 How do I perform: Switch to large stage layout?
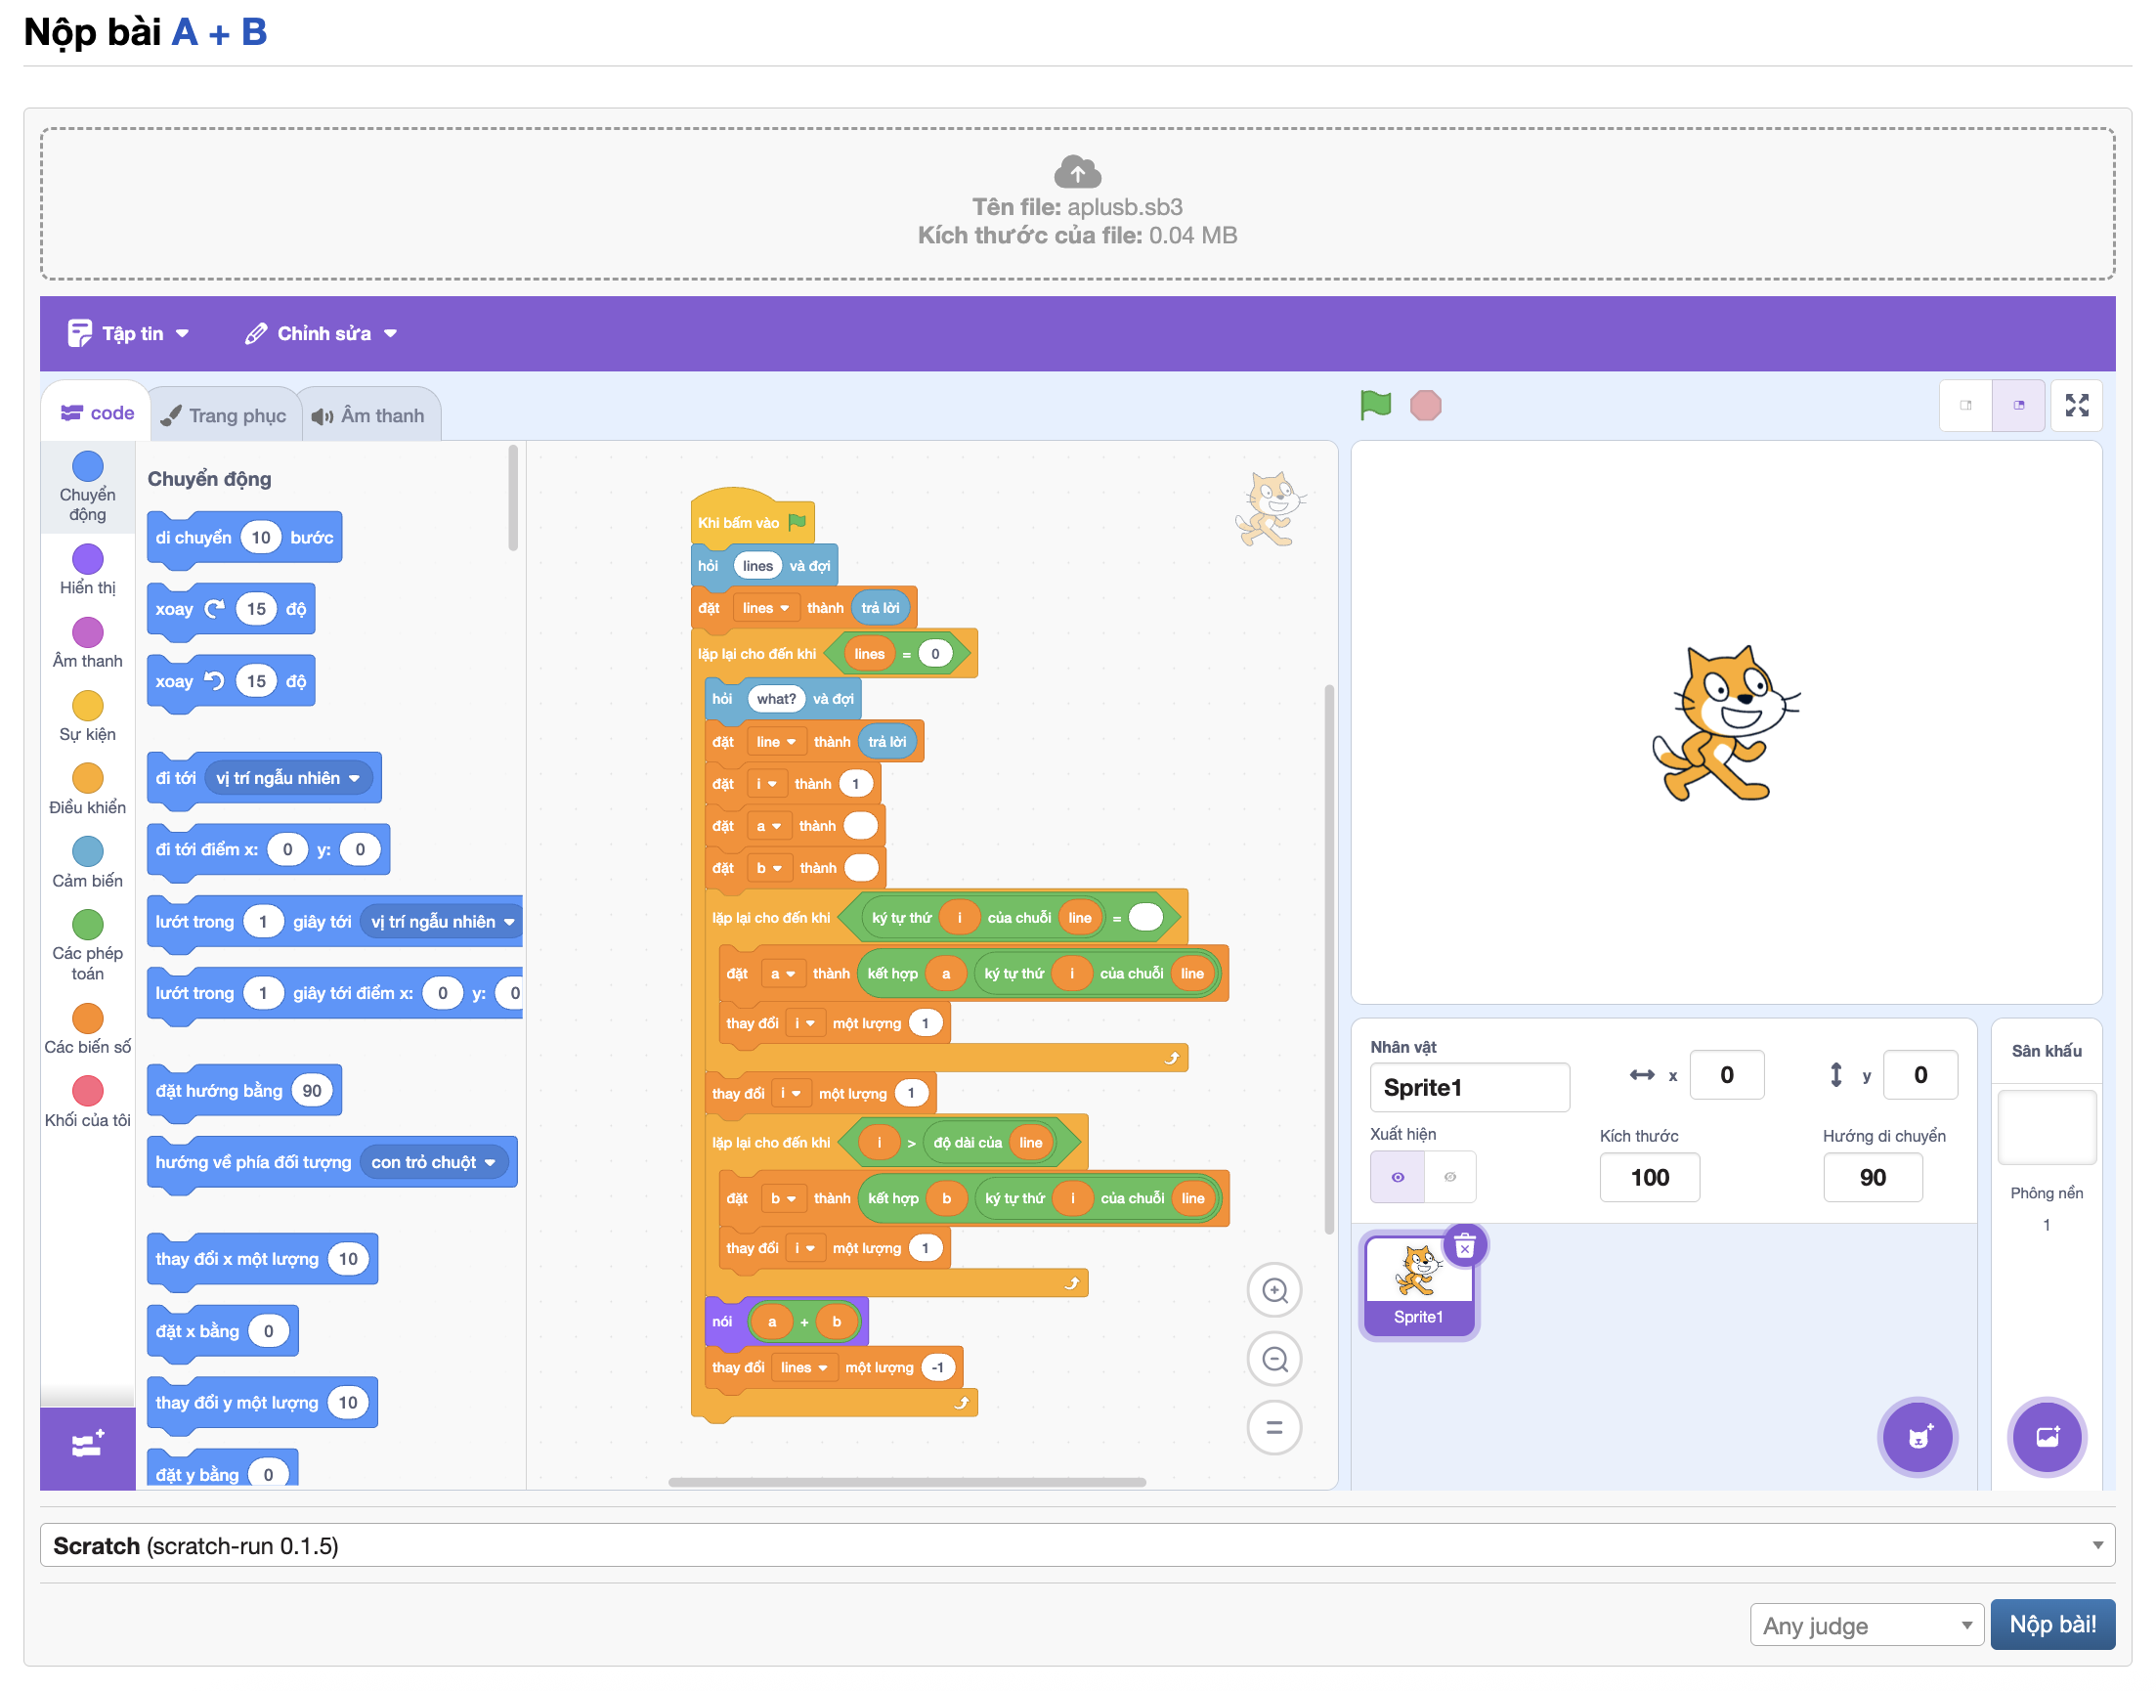[2018, 405]
